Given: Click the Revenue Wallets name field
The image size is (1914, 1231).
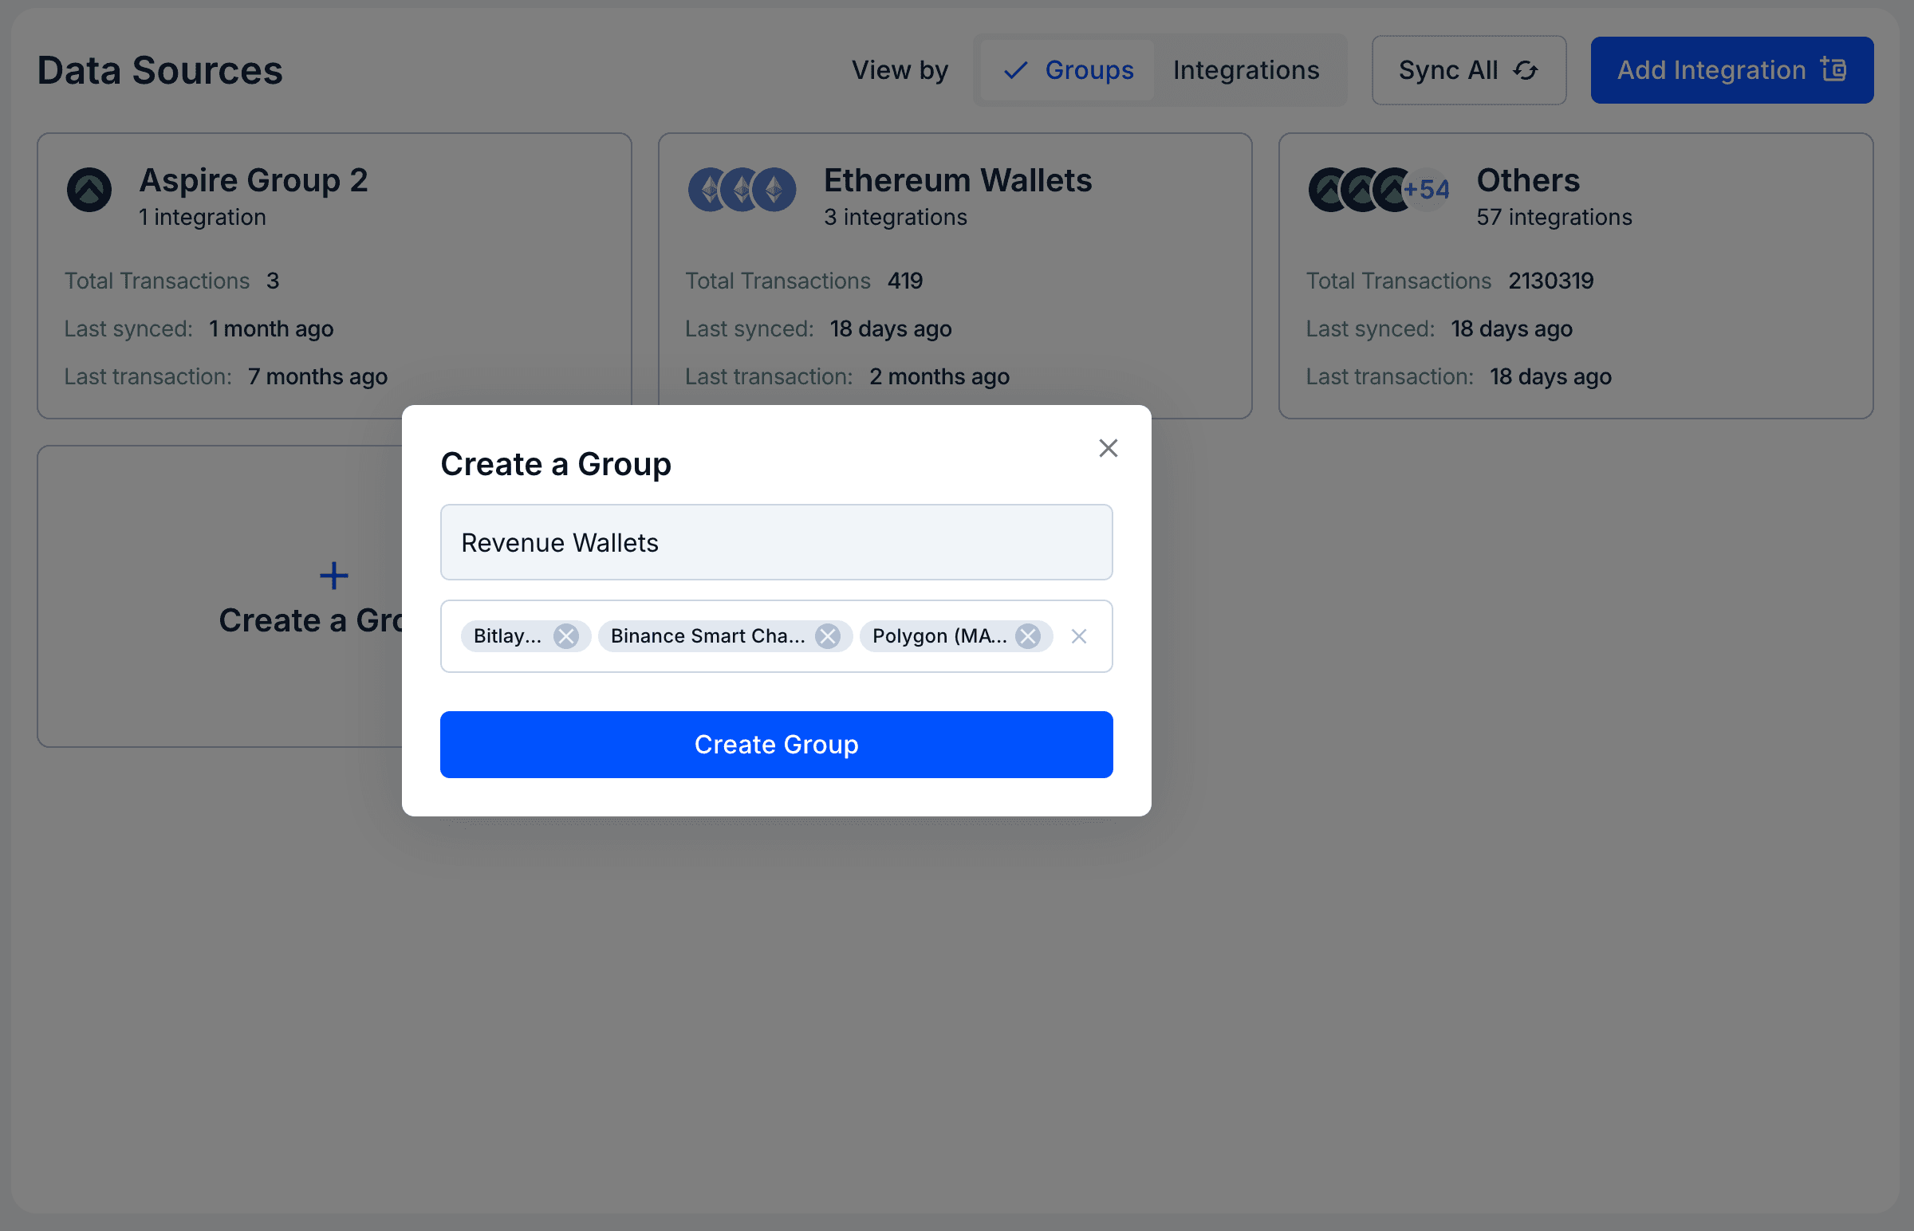Looking at the screenshot, I should tap(775, 542).
